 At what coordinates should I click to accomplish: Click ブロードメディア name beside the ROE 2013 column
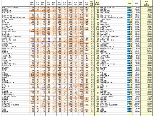point(7,43)
